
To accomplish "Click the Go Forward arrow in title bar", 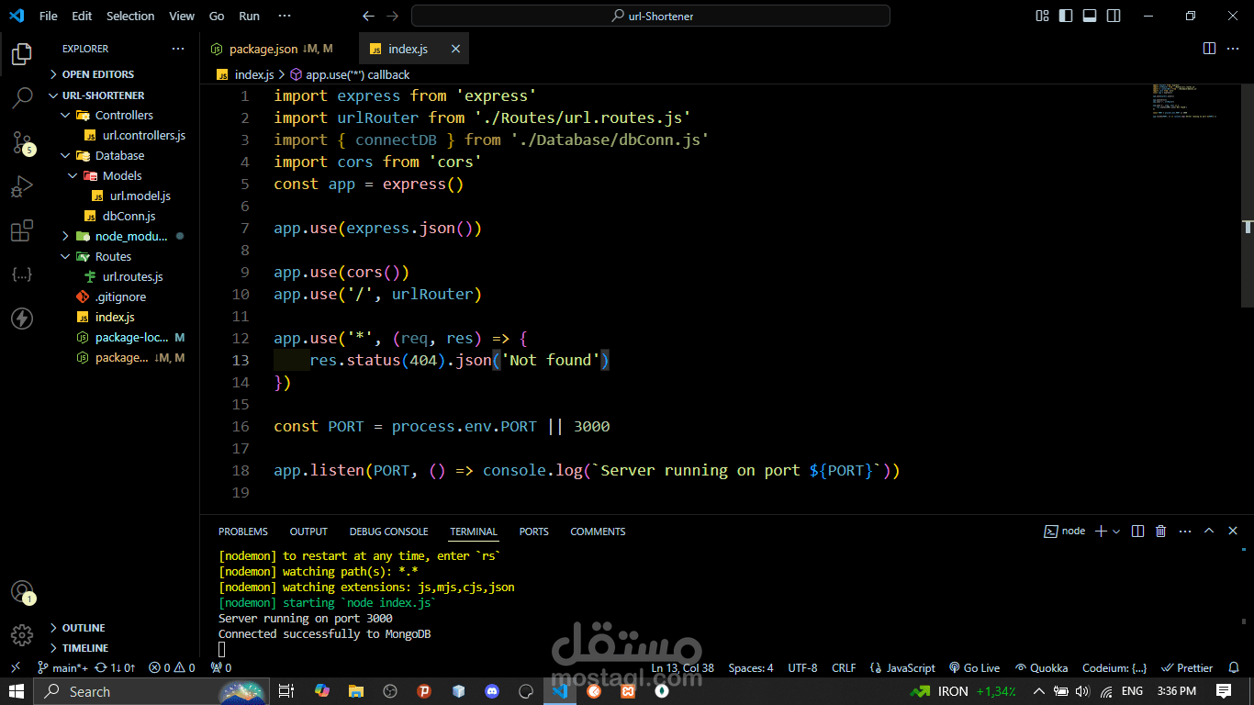I will coord(393,16).
